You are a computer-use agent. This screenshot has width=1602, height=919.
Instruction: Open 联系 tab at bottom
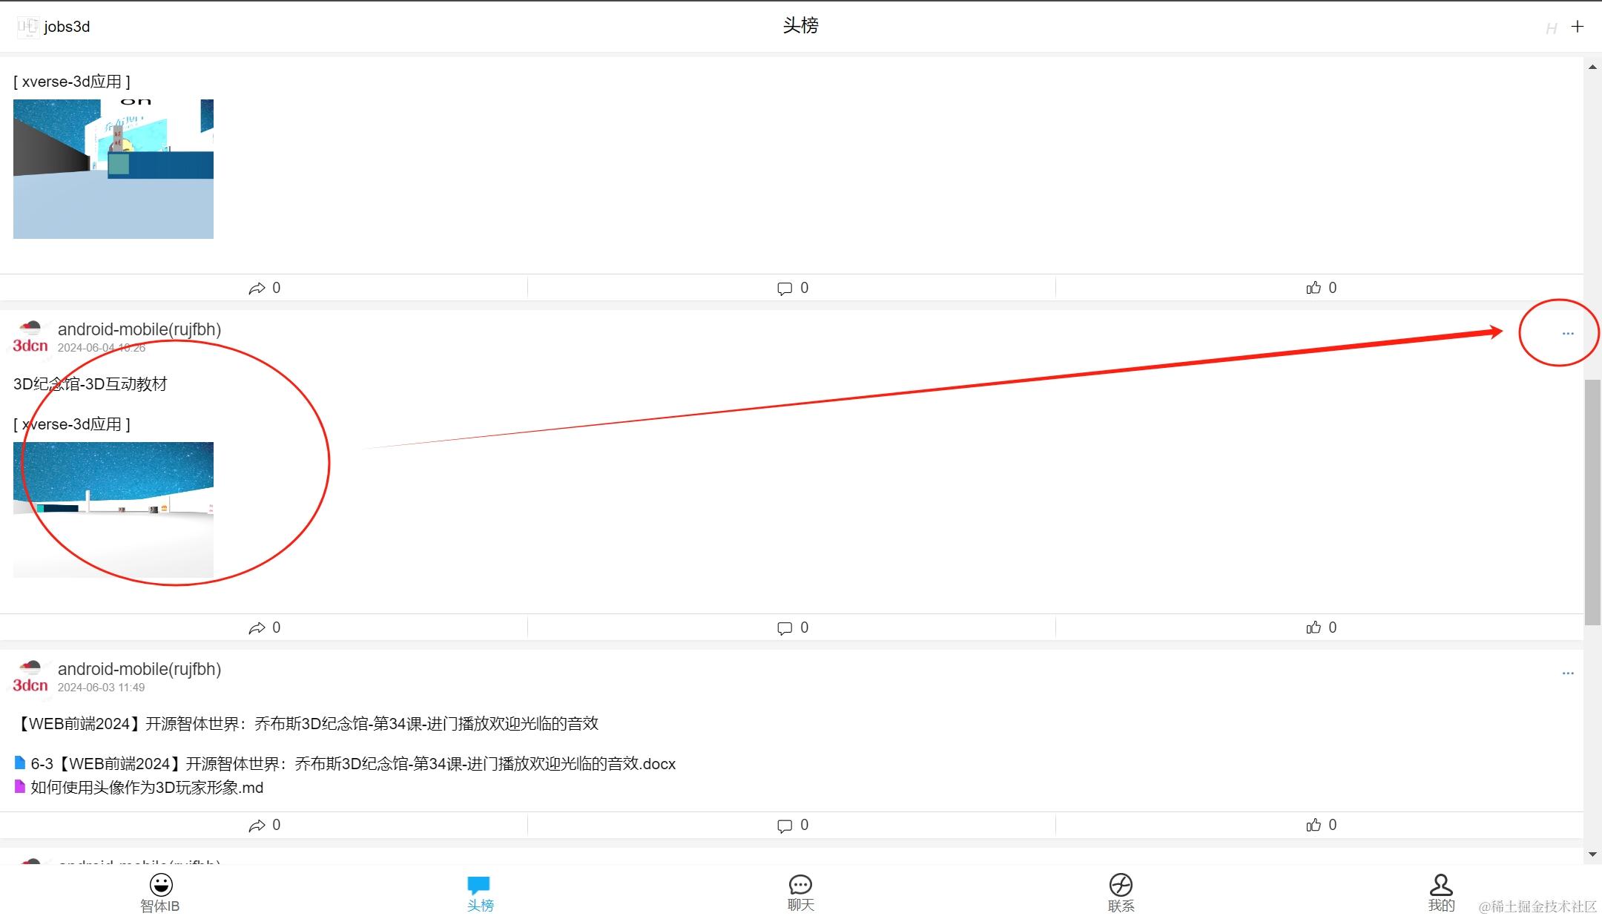[1121, 892]
